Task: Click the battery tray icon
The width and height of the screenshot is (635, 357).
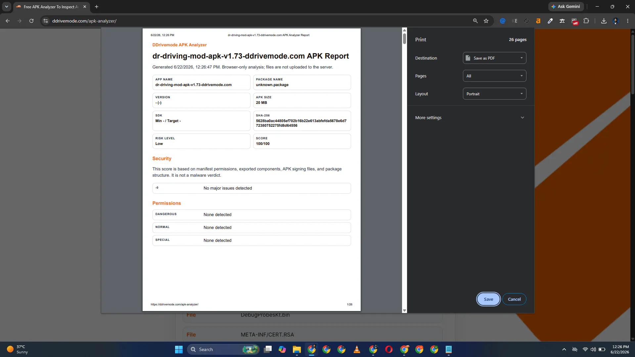Action: 602,349
